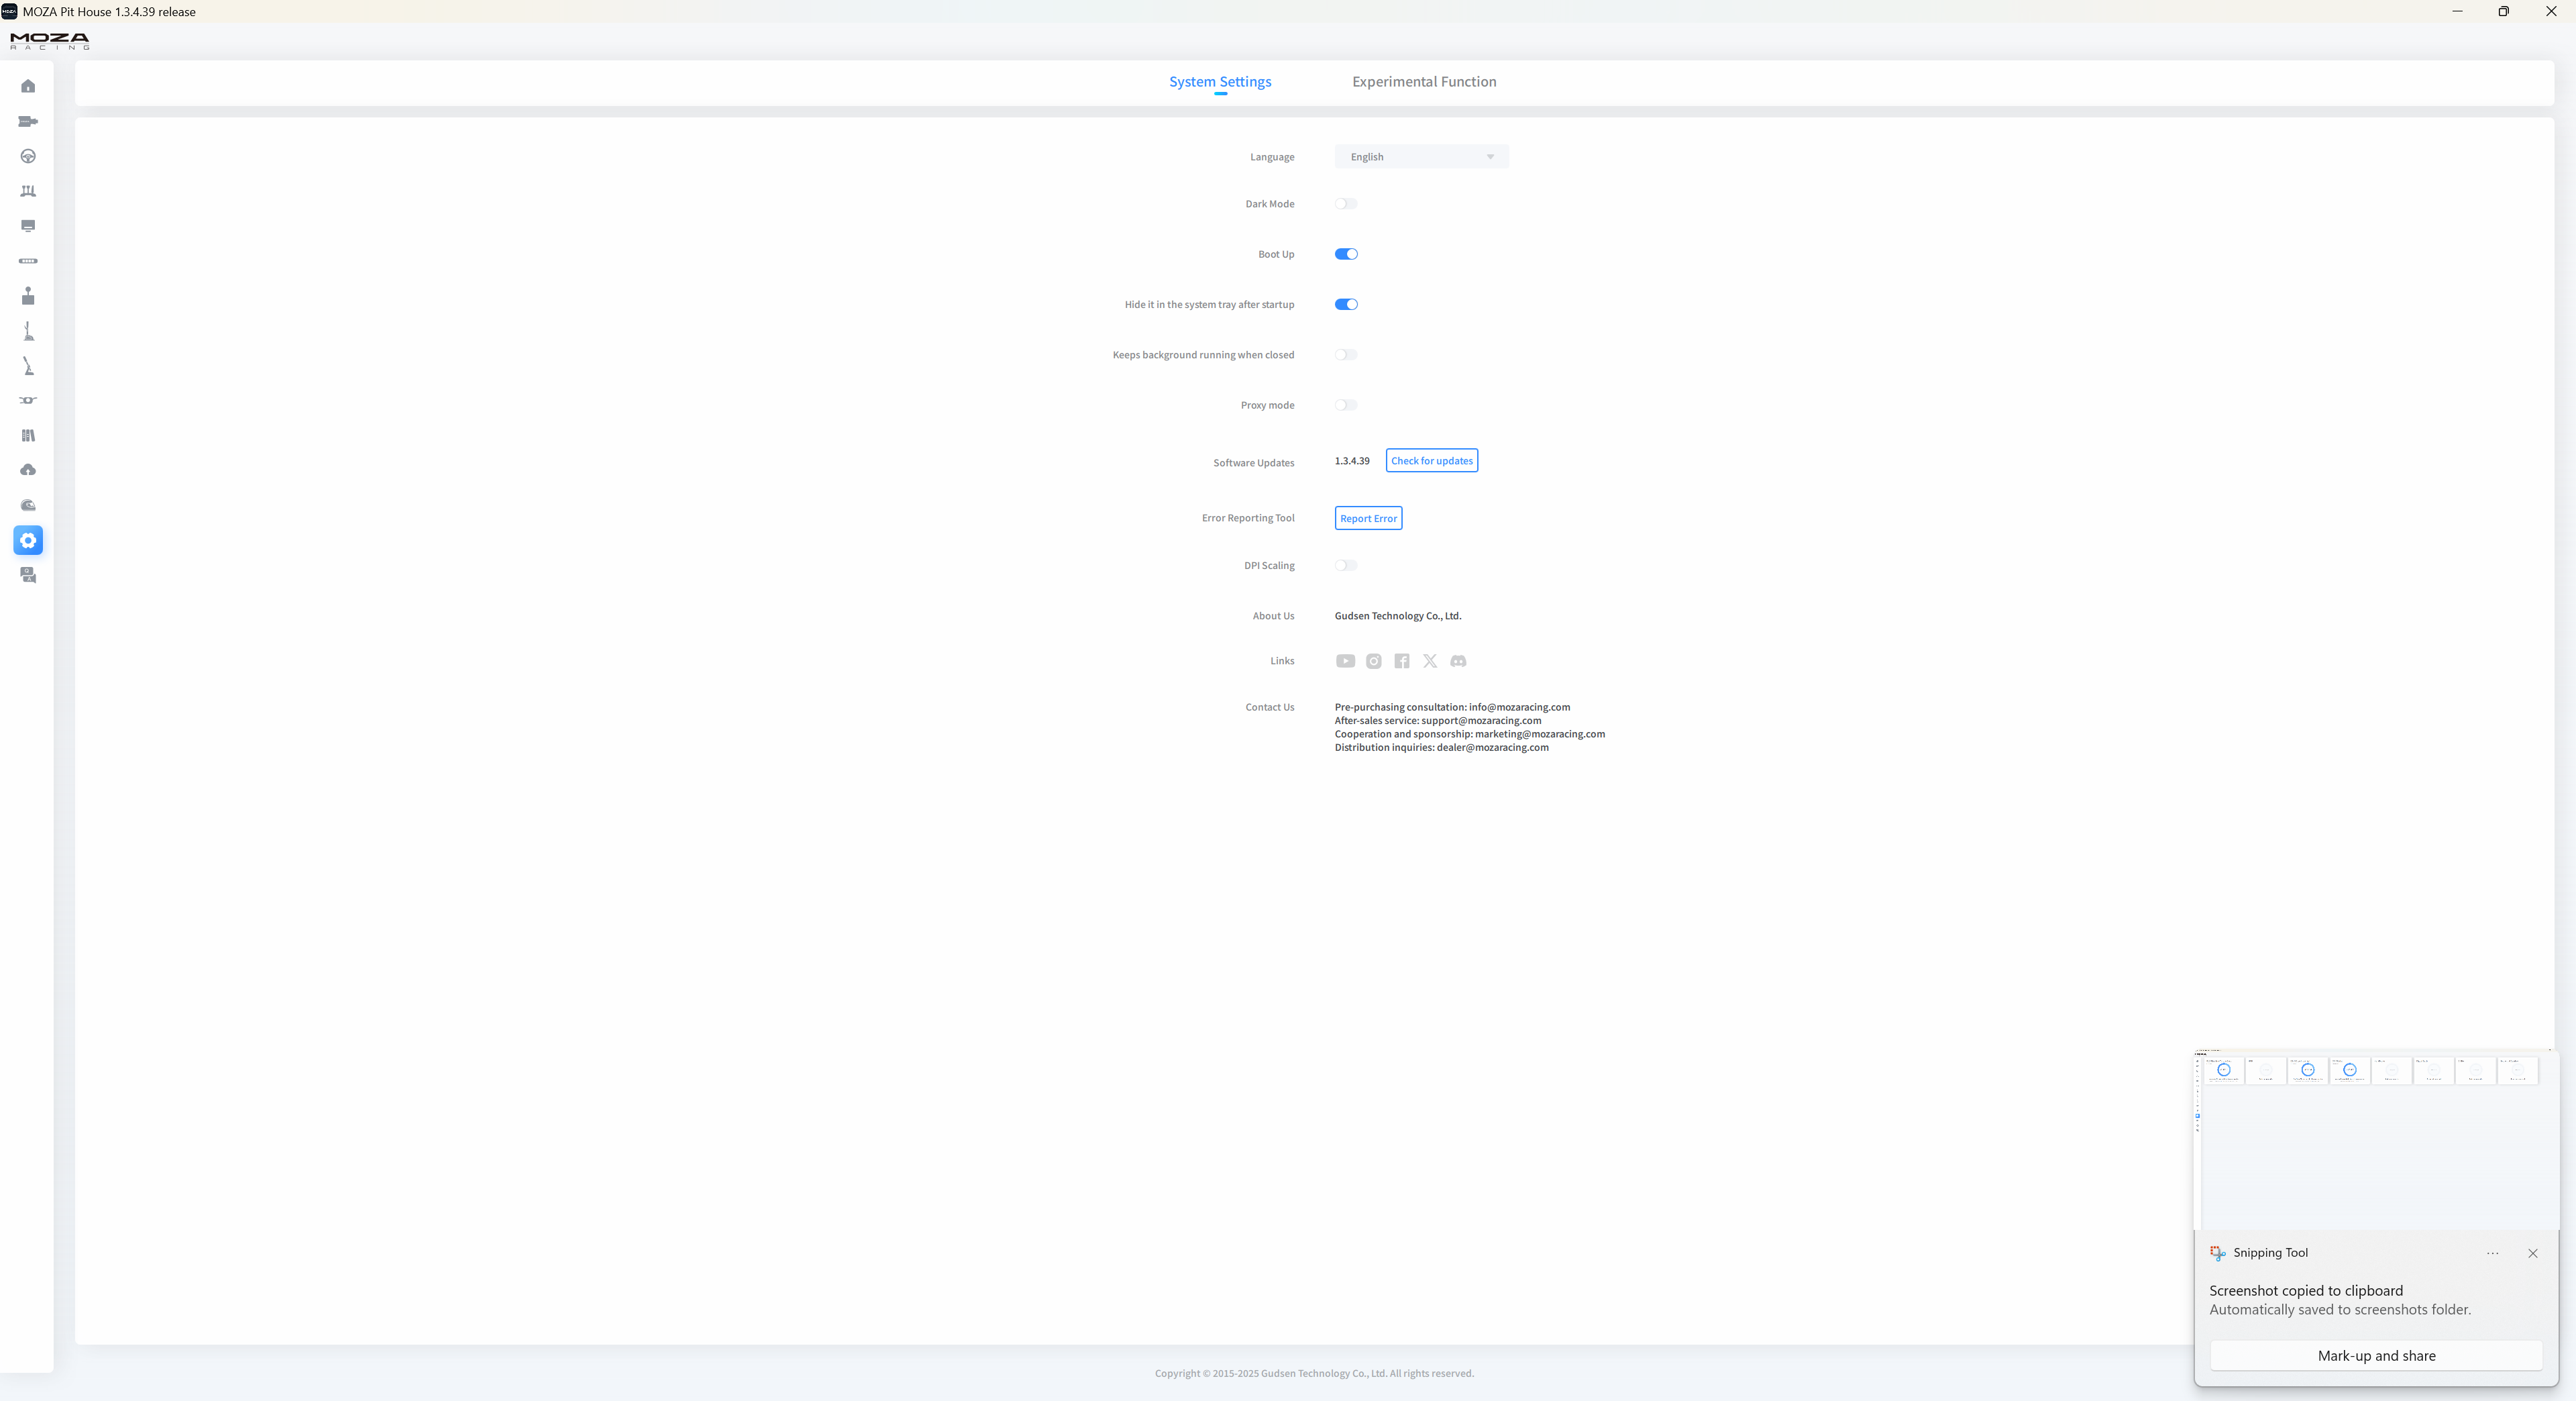Select the System Settings tab

pyautogui.click(x=1220, y=82)
